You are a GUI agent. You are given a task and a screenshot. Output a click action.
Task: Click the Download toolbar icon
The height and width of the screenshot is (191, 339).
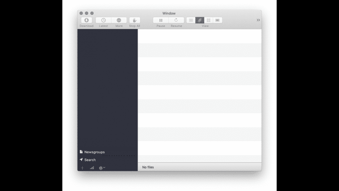coord(87,20)
